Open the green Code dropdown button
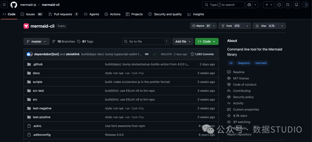Viewport: 312px width, 142px height. coord(207,41)
